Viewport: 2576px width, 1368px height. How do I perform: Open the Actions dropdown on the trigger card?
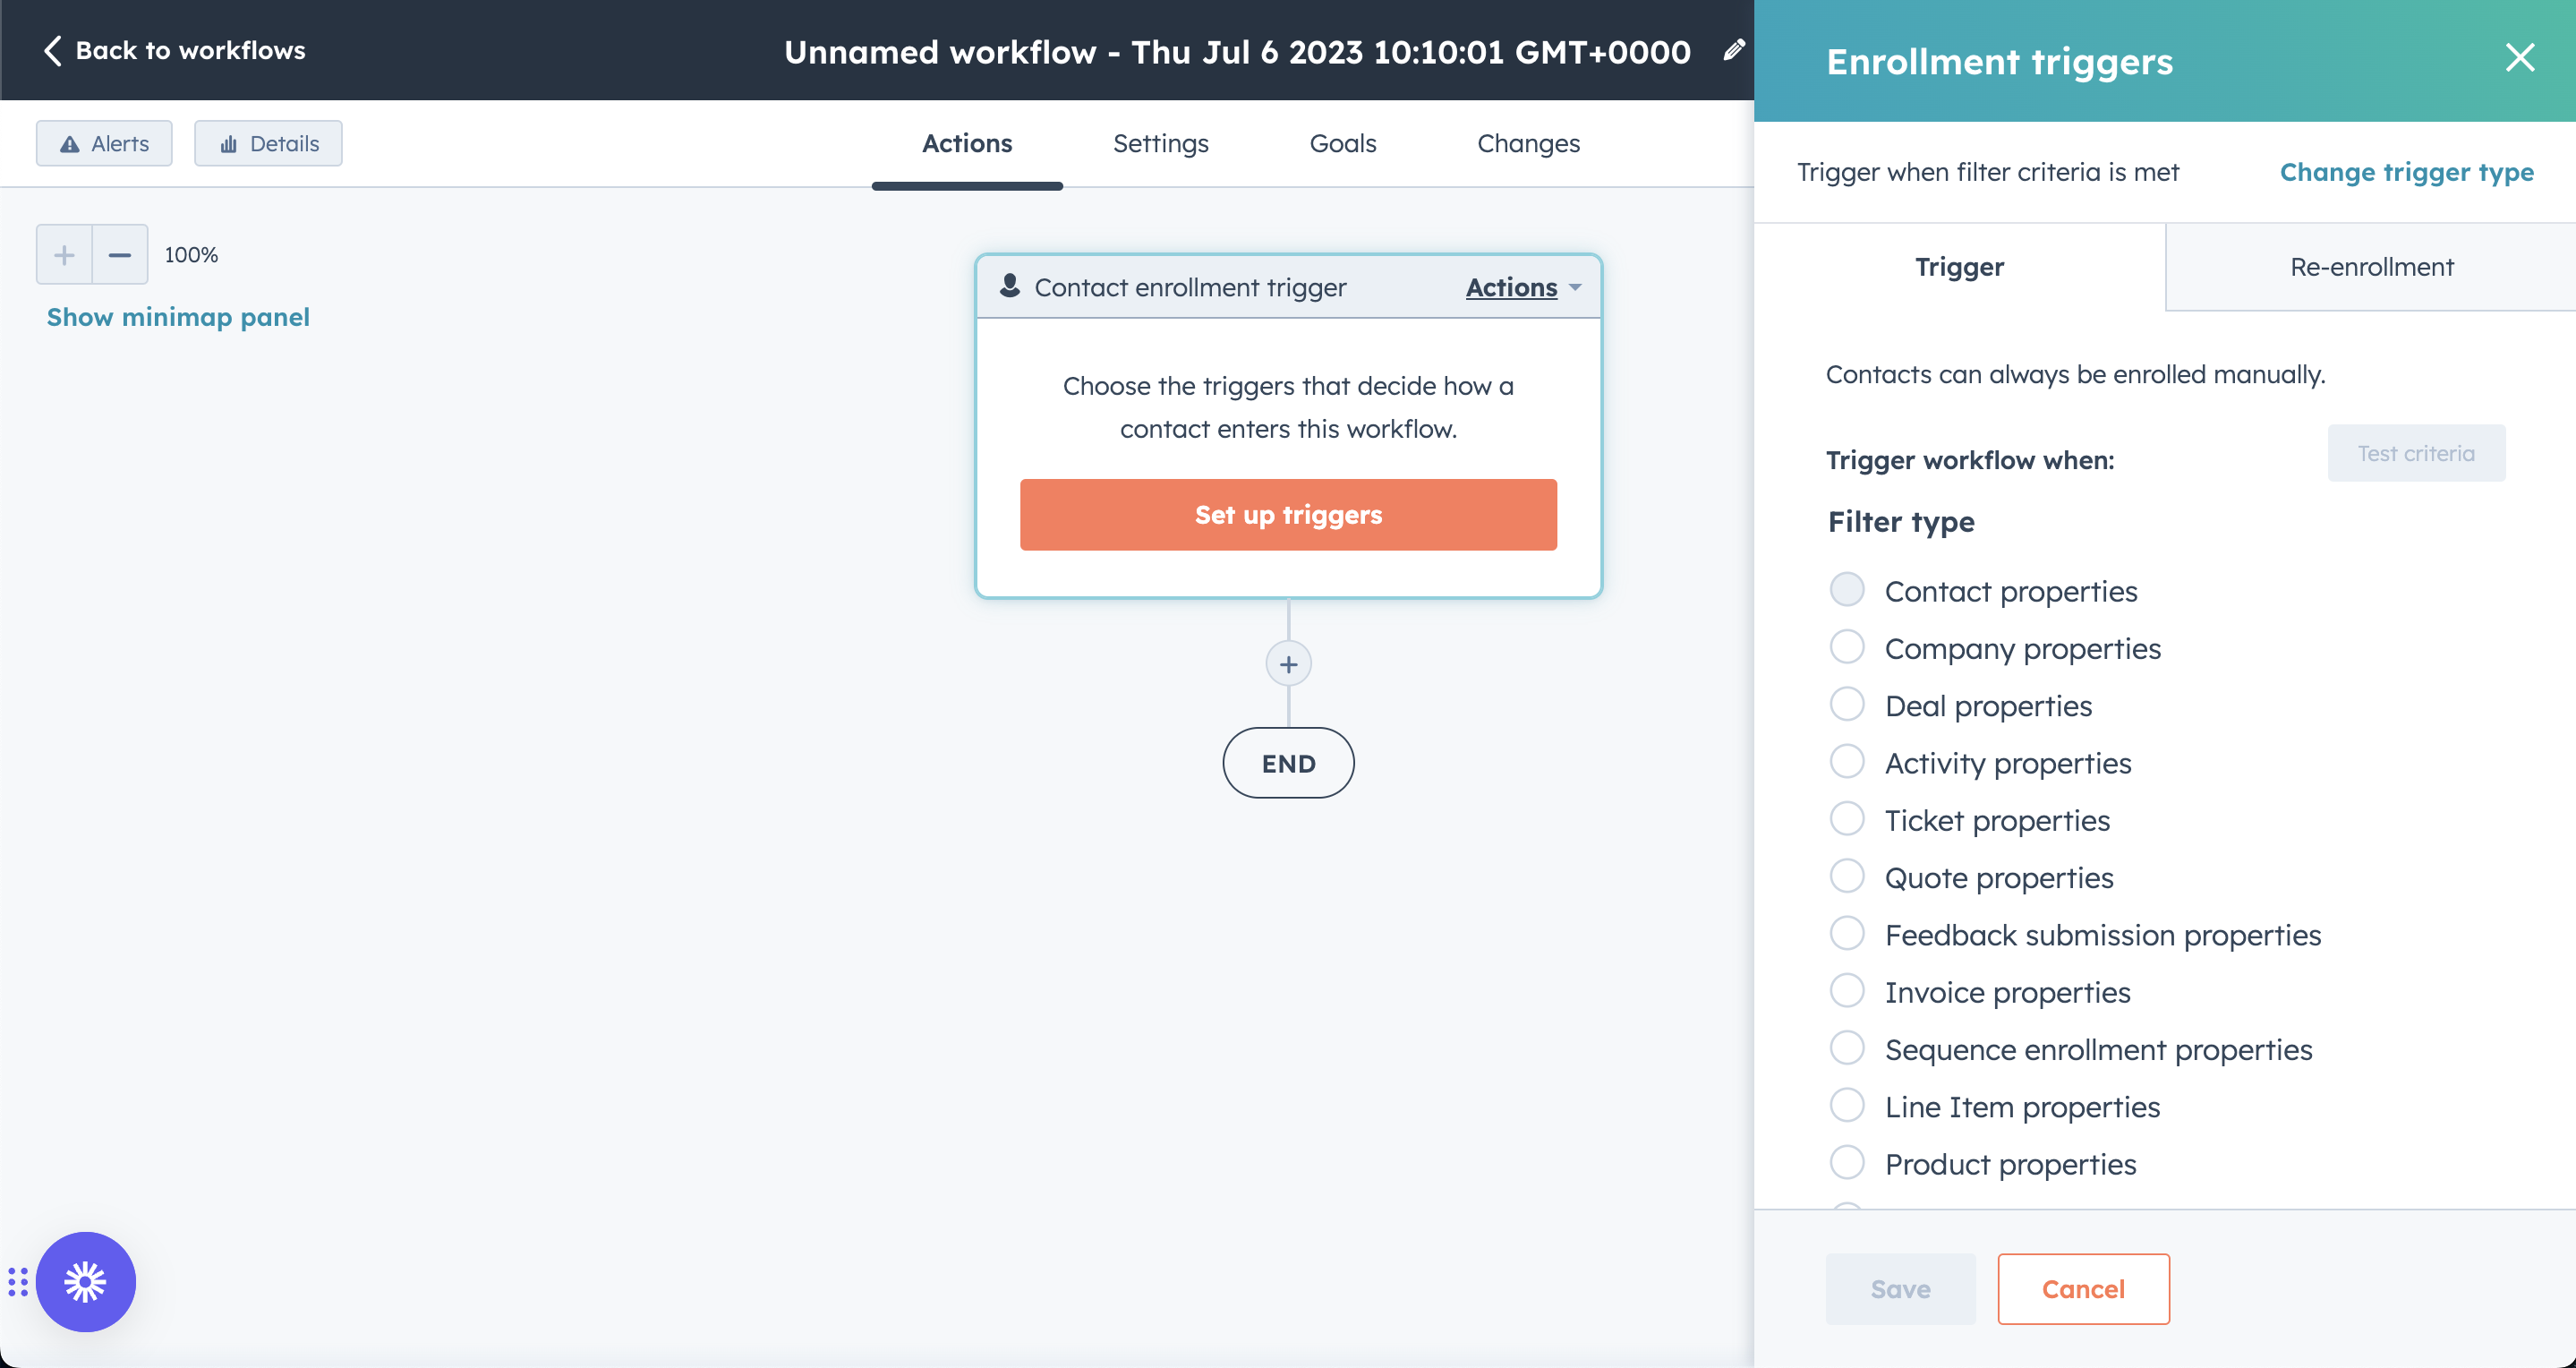coord(1519,287)
